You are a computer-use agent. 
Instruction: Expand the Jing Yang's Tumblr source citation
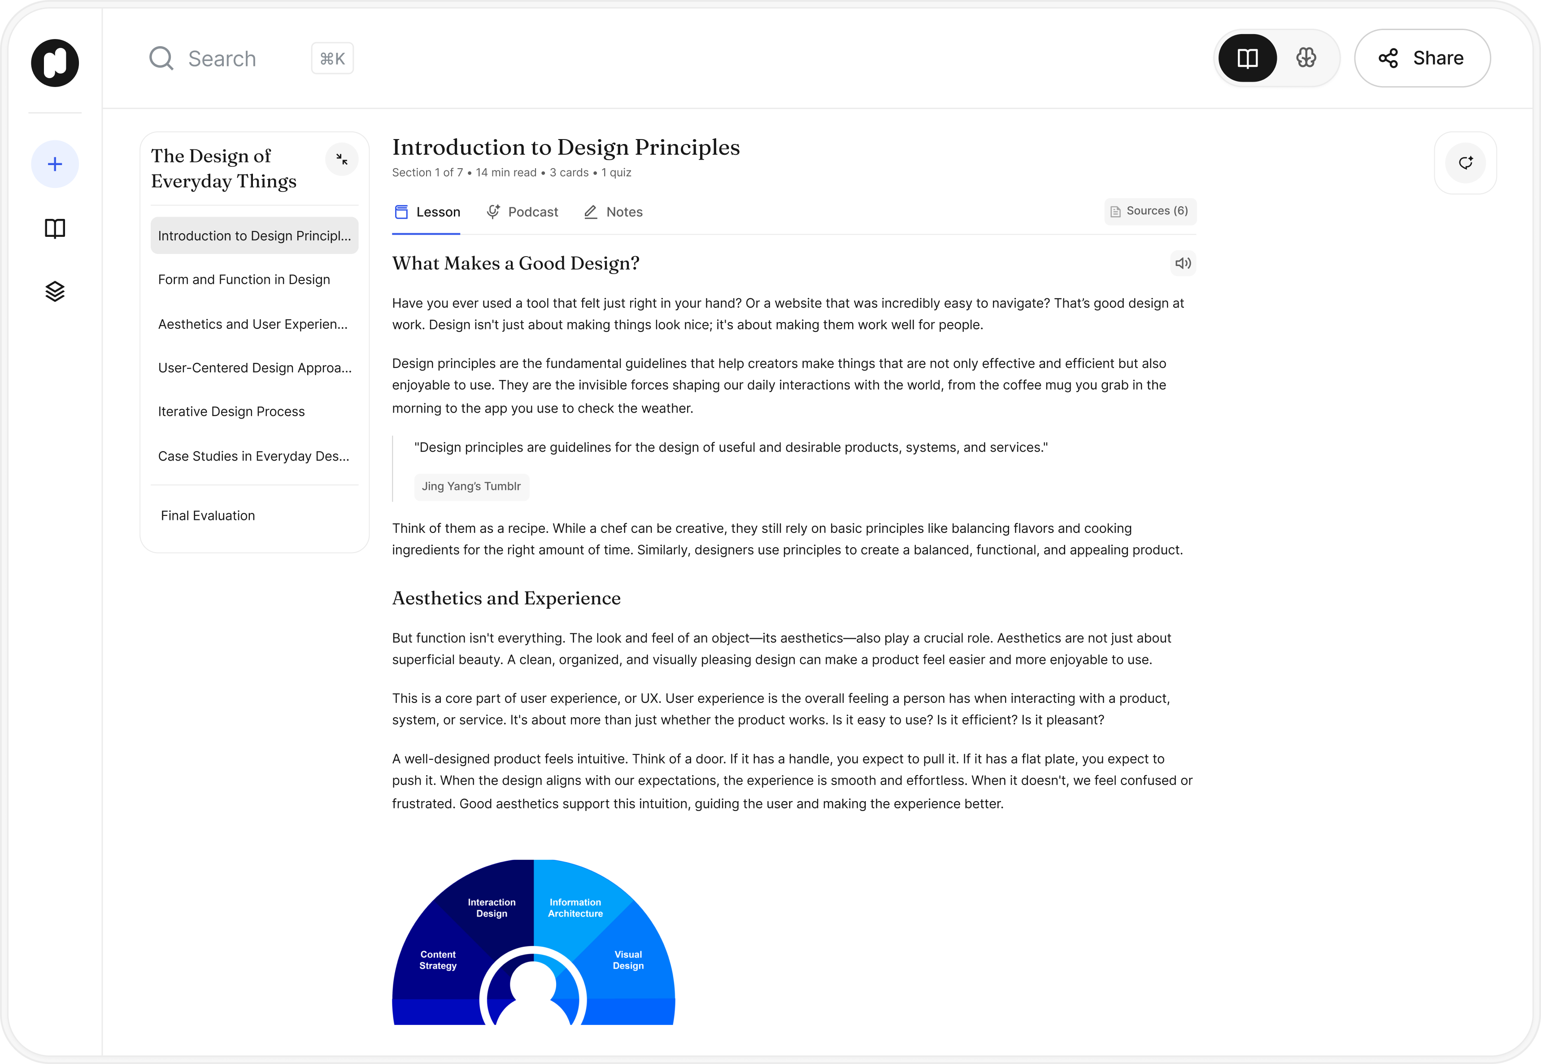pyautogui.click(x=471, y=486)
